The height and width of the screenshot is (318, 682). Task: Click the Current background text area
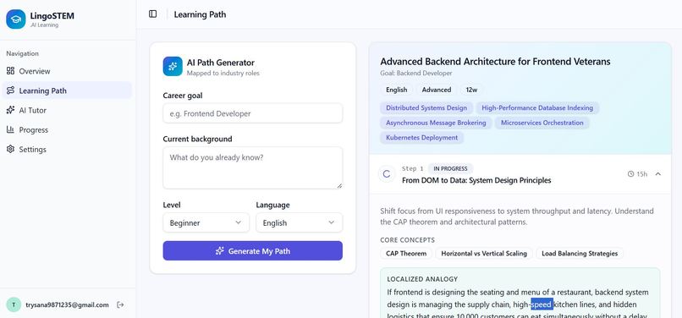[x=253, y=168]
